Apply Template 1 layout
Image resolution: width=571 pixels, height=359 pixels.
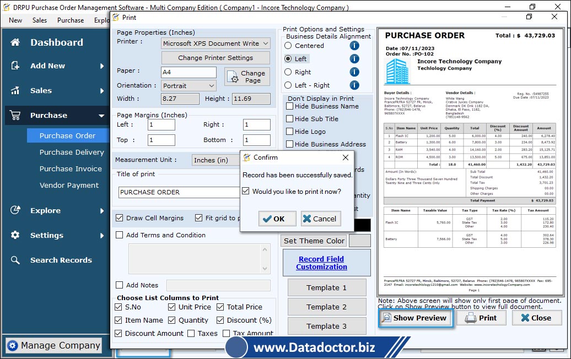click(327, 288)
